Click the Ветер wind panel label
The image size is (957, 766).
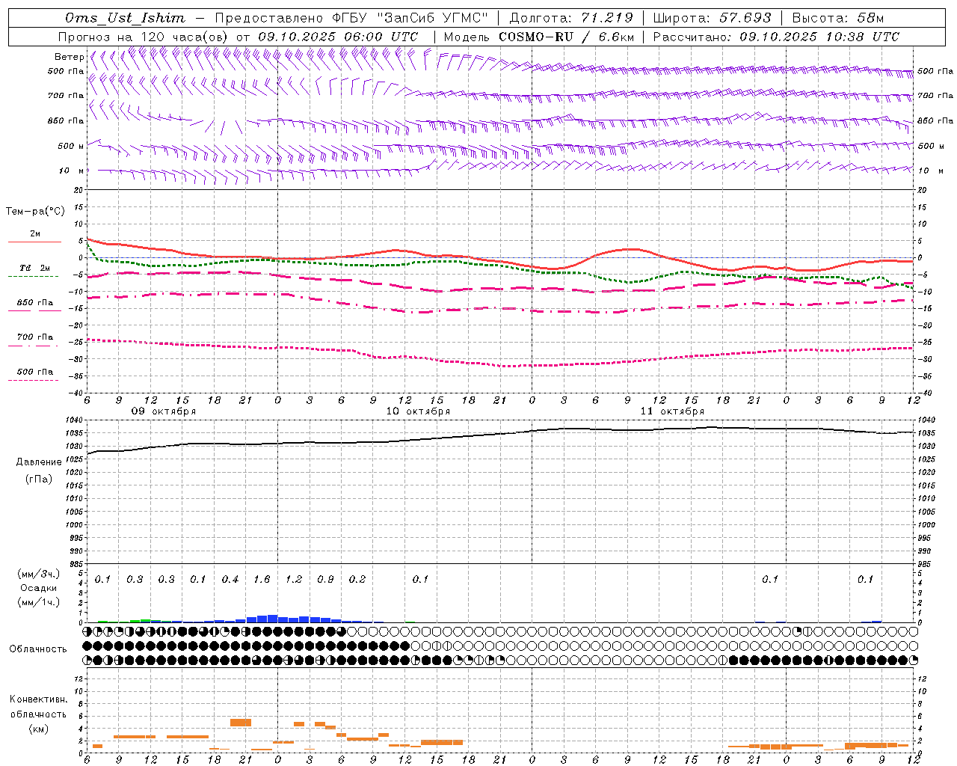(69, 57)
